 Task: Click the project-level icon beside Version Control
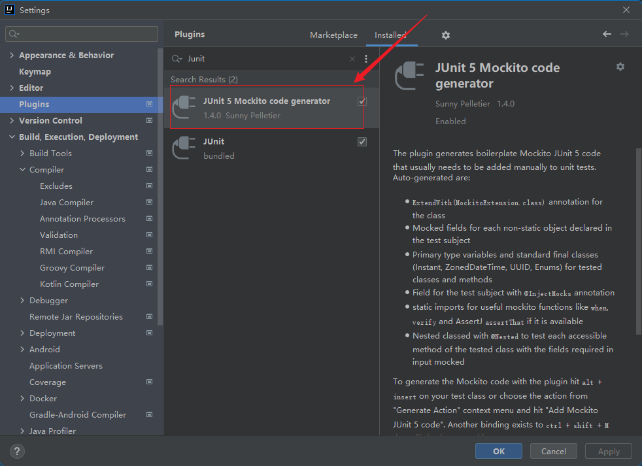[150, 120]
